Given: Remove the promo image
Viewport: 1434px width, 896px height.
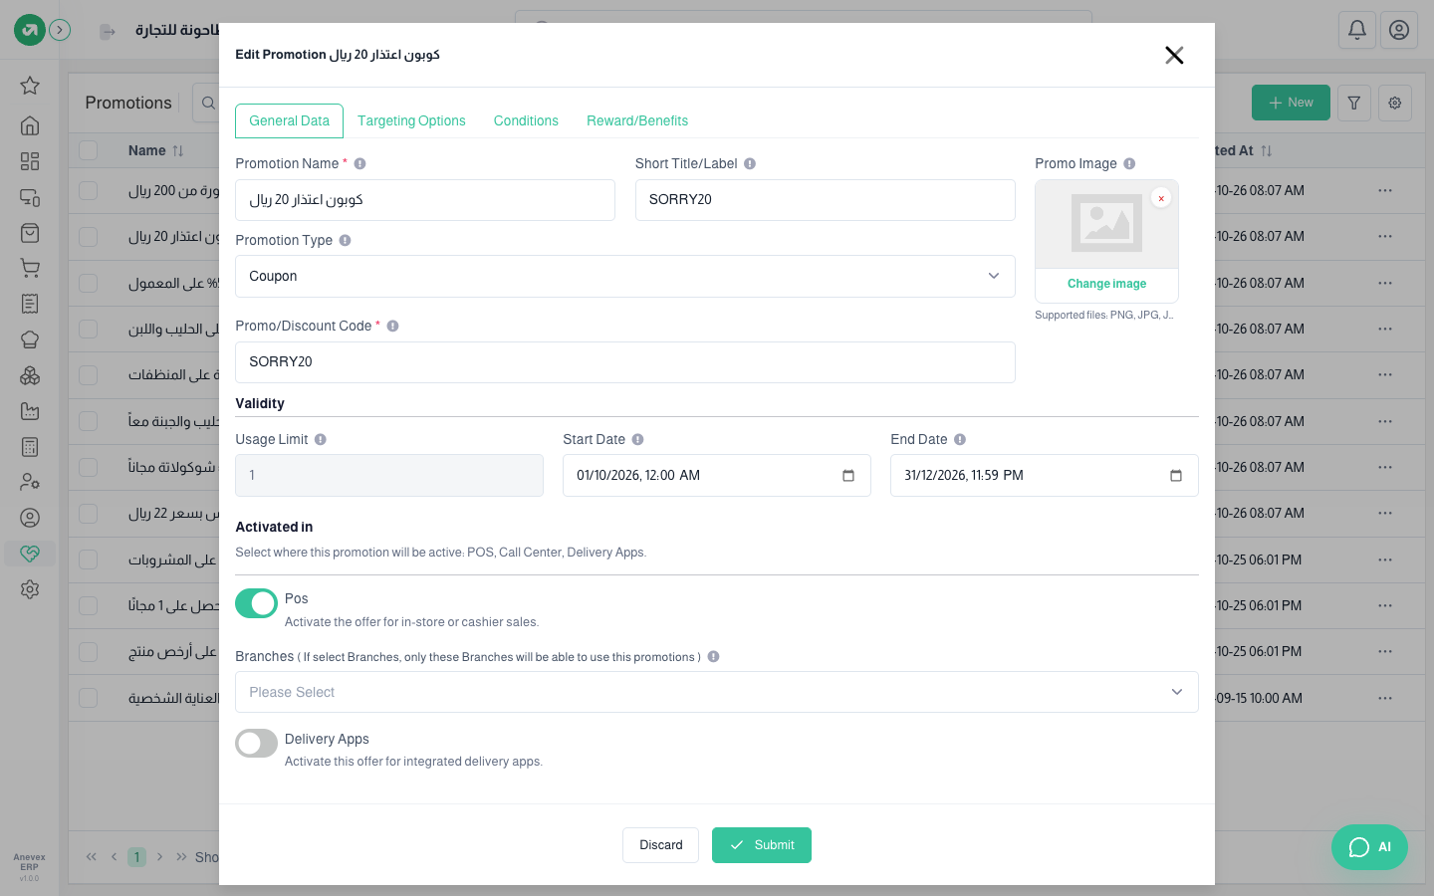Looking at the screenshot, I should pyautogui.click(x=1161, y=198).
